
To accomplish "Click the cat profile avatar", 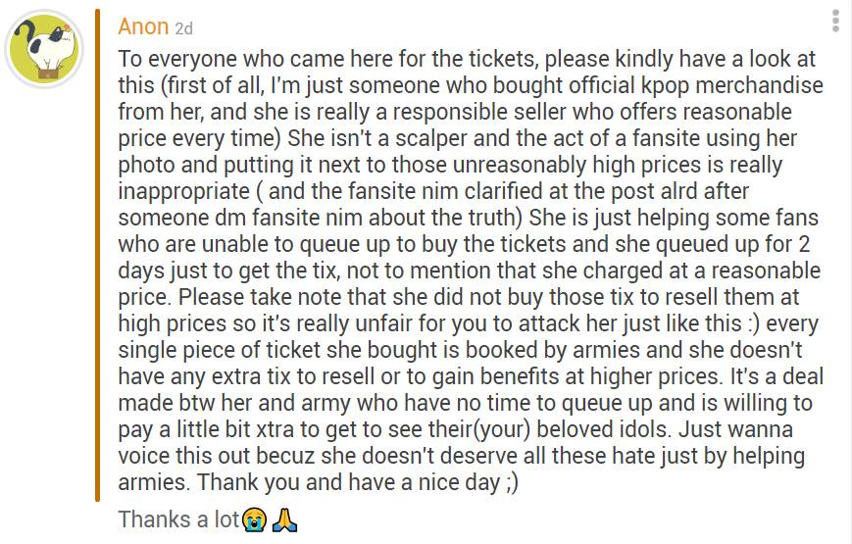I will [43, 50].
